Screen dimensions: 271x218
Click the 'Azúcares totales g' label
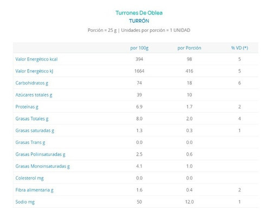click(34, 95)
